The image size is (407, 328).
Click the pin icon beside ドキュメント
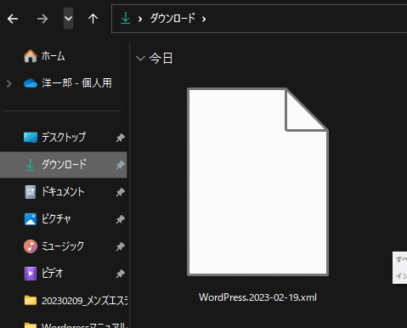(x=120, y=192)
